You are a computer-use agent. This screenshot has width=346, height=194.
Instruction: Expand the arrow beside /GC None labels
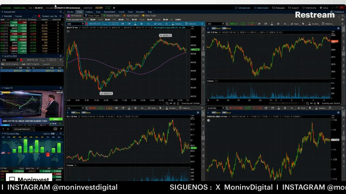(208, 28)
